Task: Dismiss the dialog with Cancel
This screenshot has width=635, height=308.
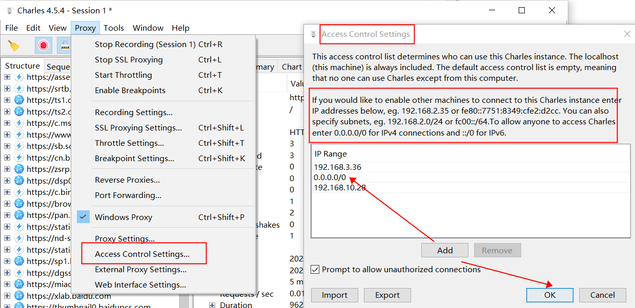Action: click(x=603, y=295)
